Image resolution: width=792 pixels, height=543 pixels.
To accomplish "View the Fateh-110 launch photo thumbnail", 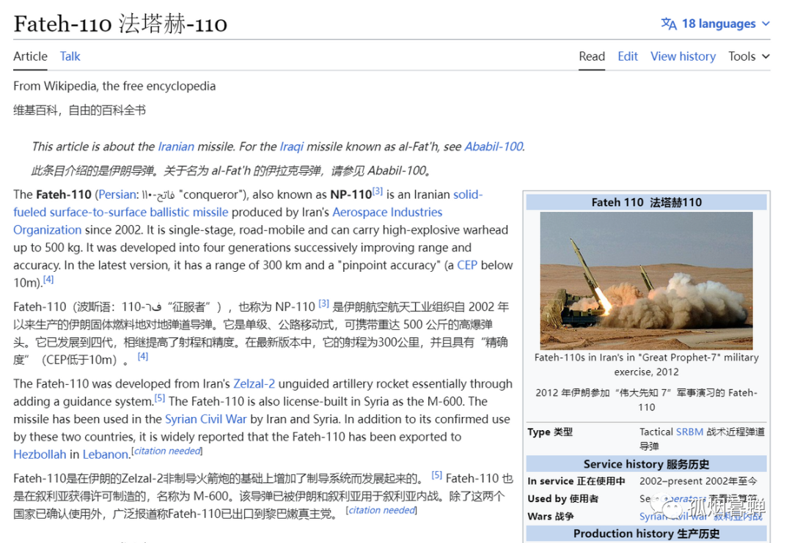I will [x=645, y=281].
